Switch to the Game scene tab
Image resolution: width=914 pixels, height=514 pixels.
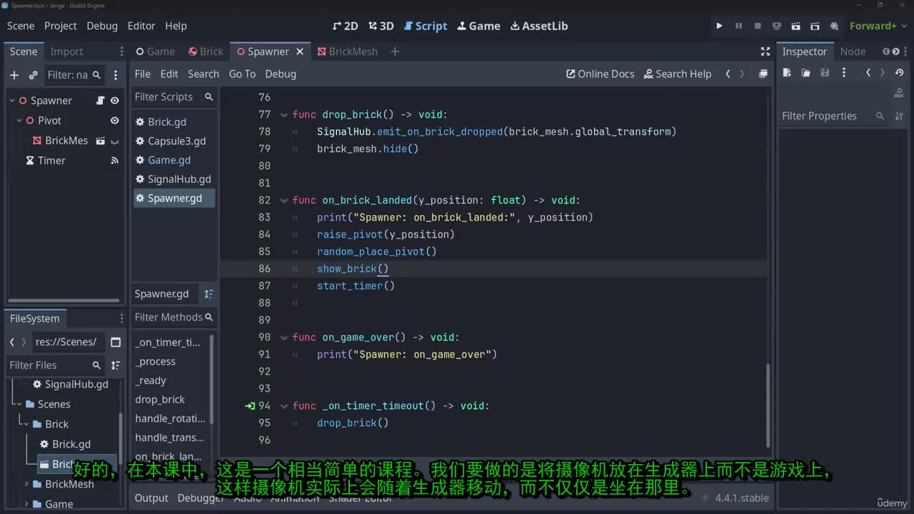(x=155, y=51)
